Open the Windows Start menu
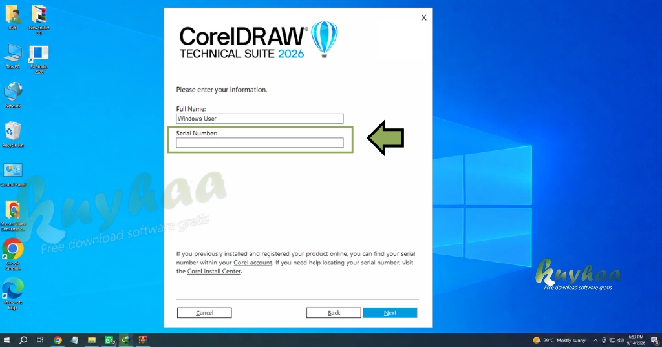The height and width of the screenshot is (347, 662). (6, 340)
